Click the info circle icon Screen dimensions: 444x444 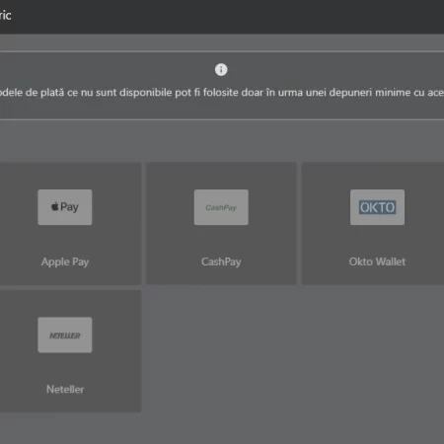(x=221, y=70)
